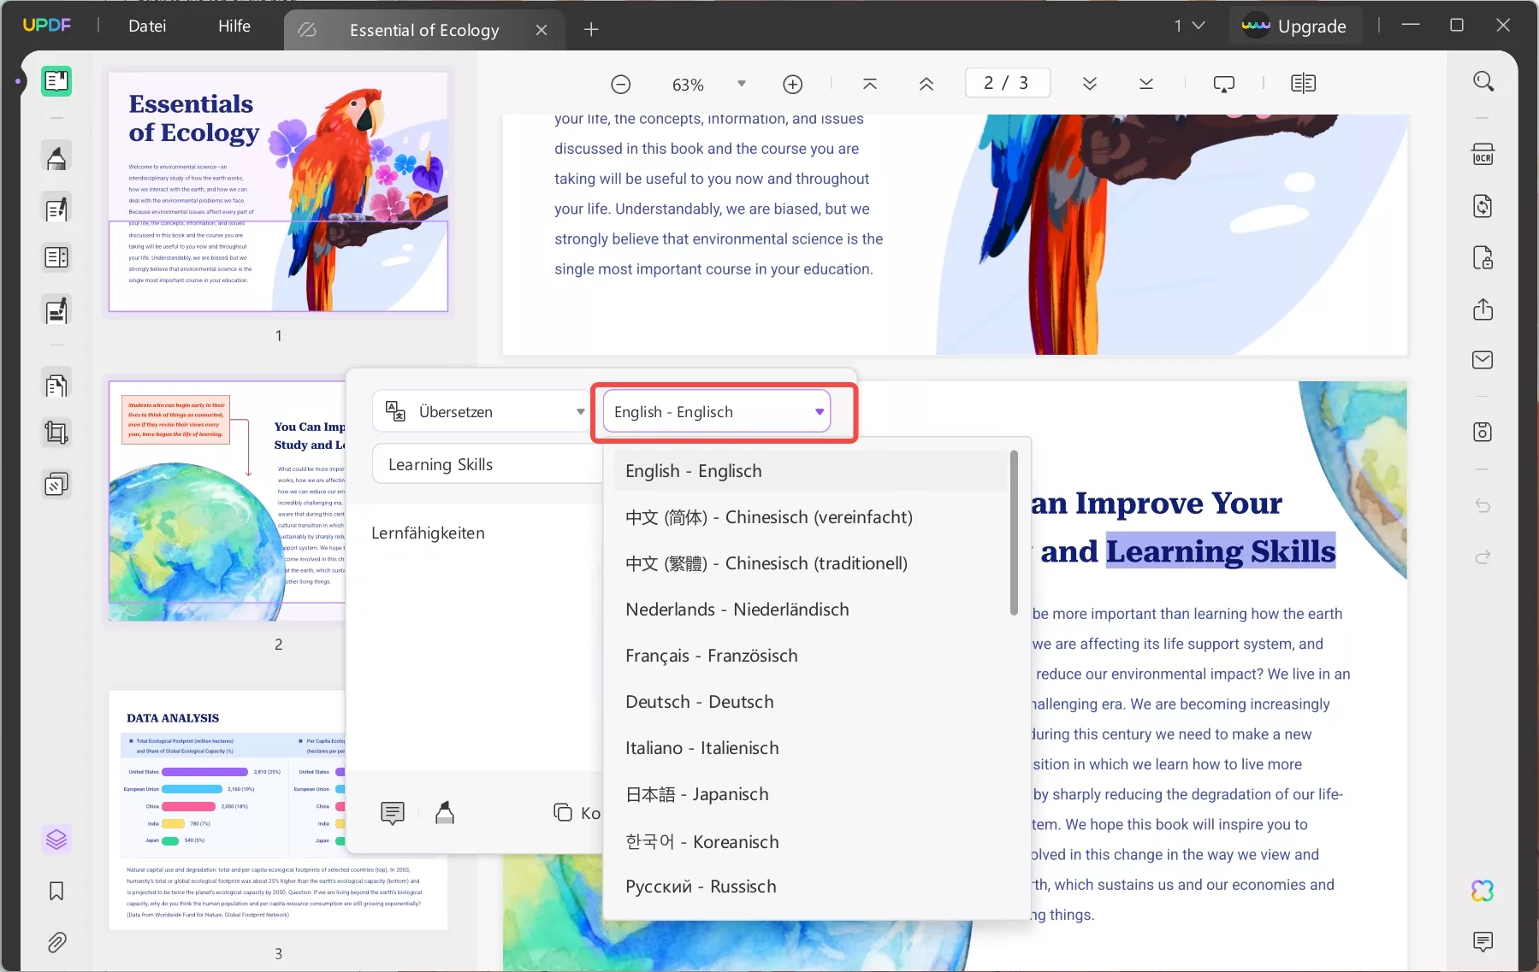Click the page number input field
This screenshot has width=1539, height=972.
tap(1007, 83)
